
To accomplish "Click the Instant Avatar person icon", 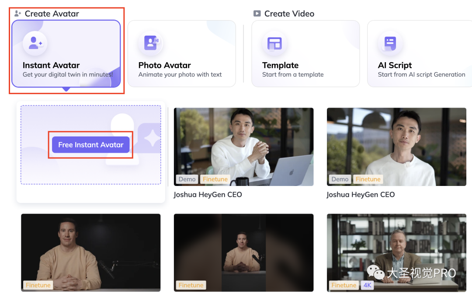I will coord(35,43).
